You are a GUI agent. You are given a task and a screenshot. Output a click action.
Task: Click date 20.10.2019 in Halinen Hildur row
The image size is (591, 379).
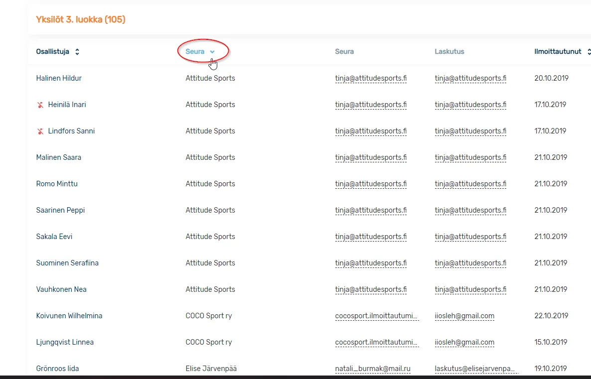[552, 78]
